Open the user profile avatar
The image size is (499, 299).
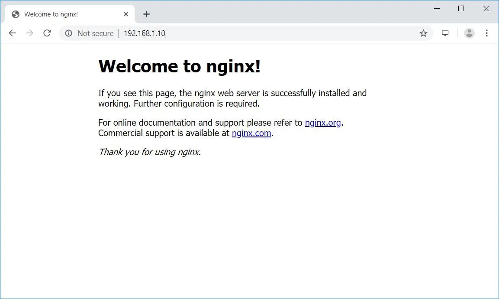469,33
